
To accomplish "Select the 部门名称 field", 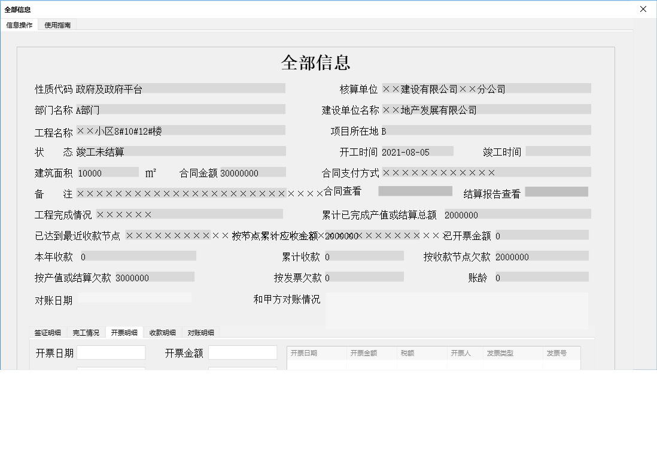I will pyautogui.click(x=180, y=109).
